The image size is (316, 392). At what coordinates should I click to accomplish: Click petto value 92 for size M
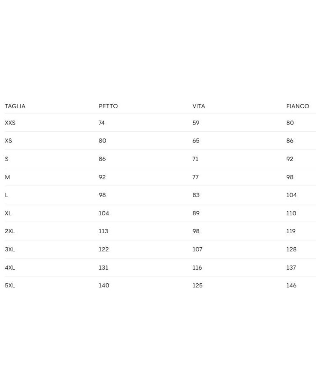pyautogui.click(x=102, y=177)
